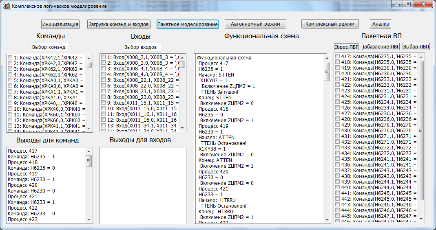Screen dimensions: 436x230
Task: Check input 4 Х008_4,0 checkbox
Action: click(104, 74)
